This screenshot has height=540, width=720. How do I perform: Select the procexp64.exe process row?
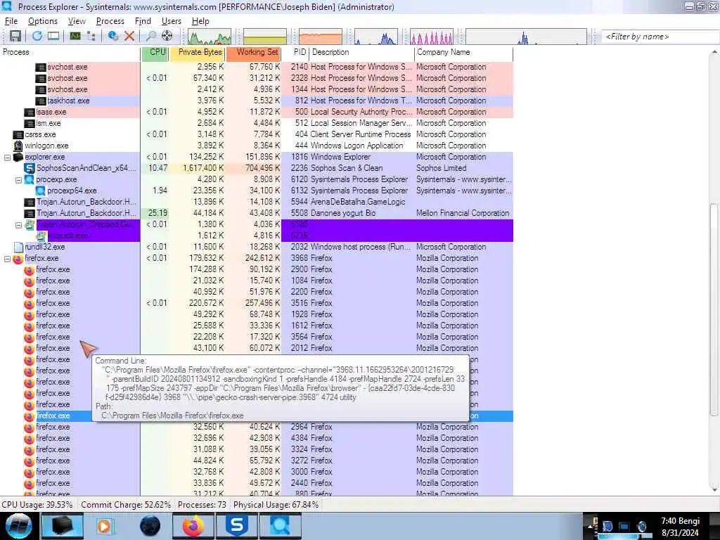[x=256, y=191]
